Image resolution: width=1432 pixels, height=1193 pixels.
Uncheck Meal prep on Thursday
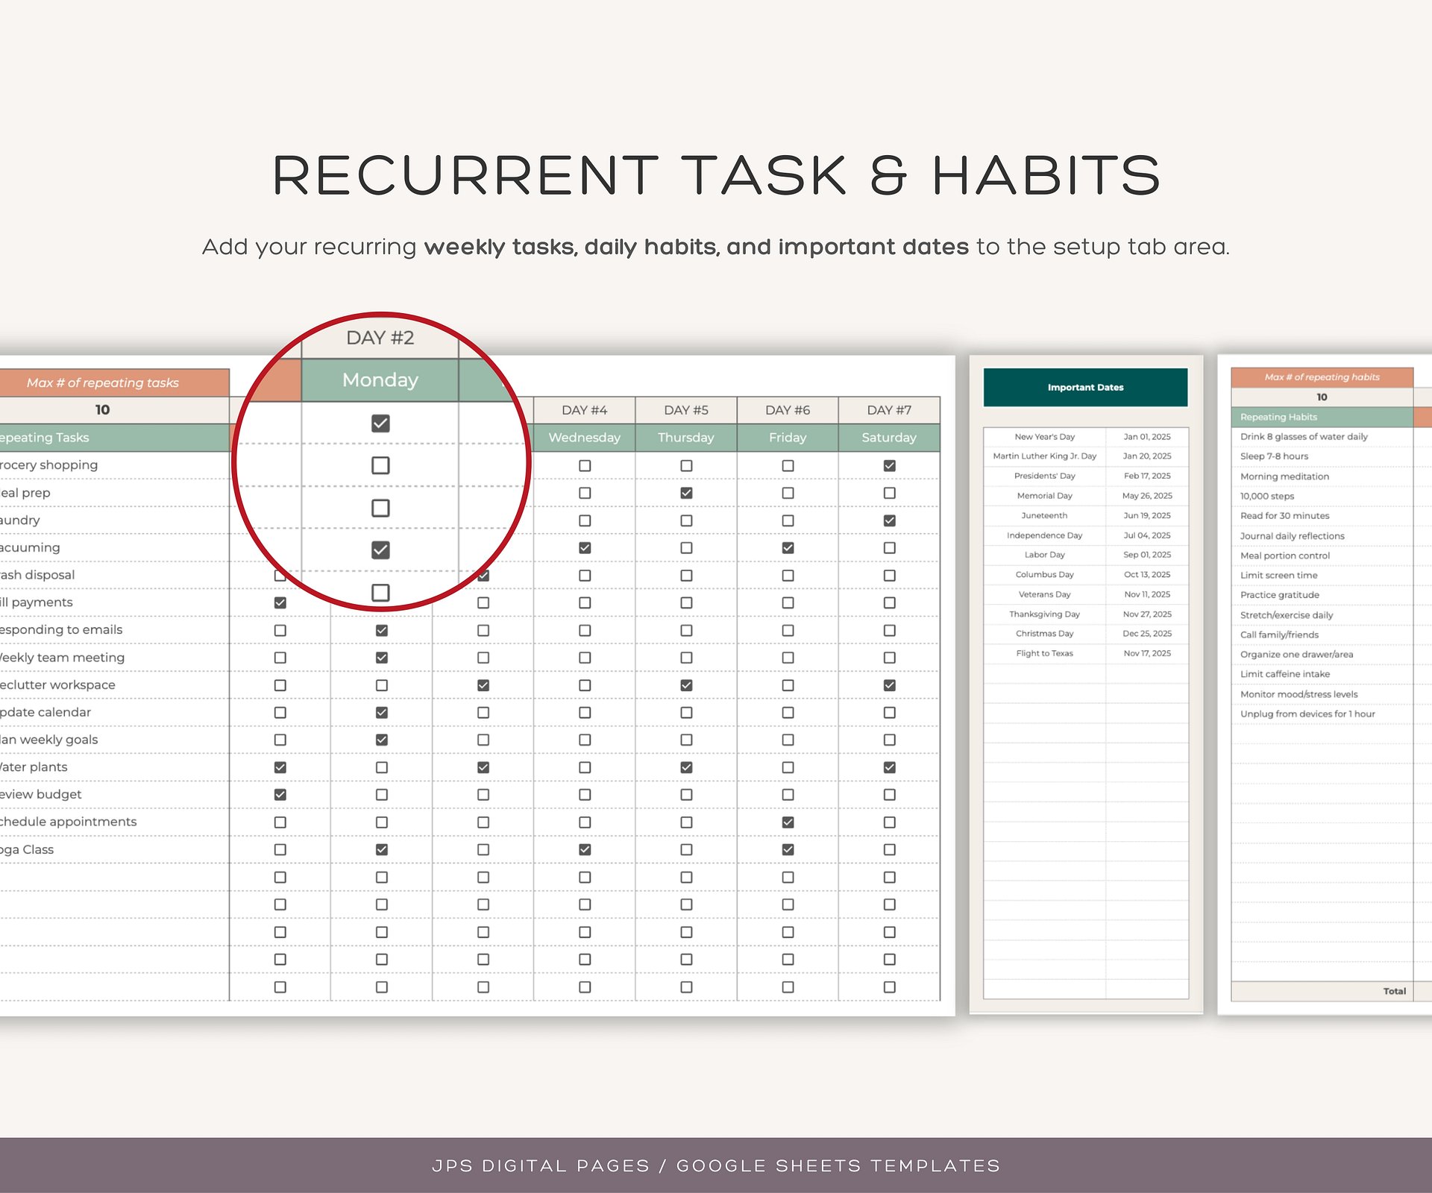686,493
